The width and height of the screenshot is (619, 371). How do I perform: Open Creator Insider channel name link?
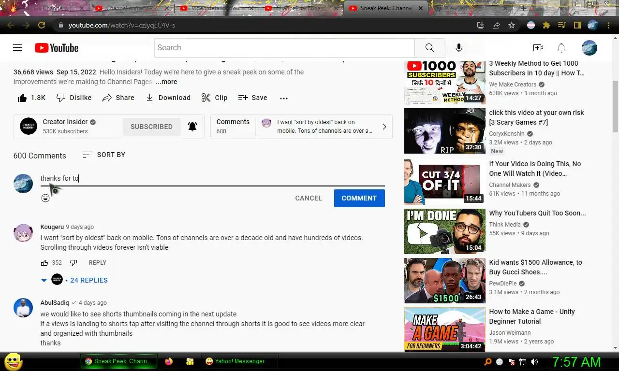click(65, 122)
